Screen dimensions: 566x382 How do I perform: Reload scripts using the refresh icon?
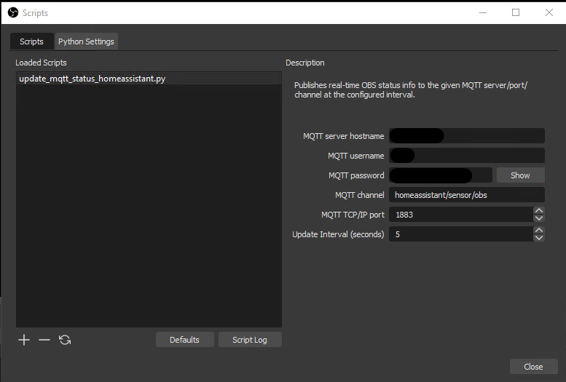[65, 340]
